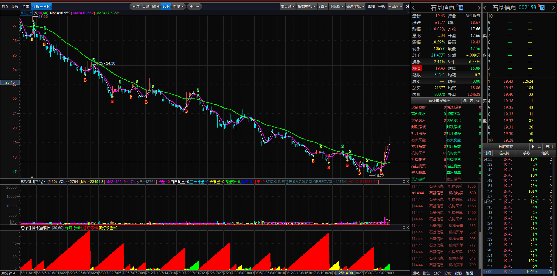
Task: Switch to the 附图 bottom tab
Action: pyautogui.click(x=469, y=273)
